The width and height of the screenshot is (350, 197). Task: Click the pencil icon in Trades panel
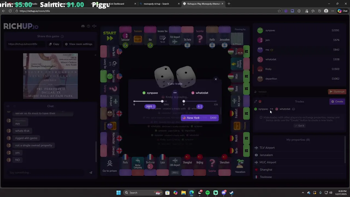coord(256,102)
